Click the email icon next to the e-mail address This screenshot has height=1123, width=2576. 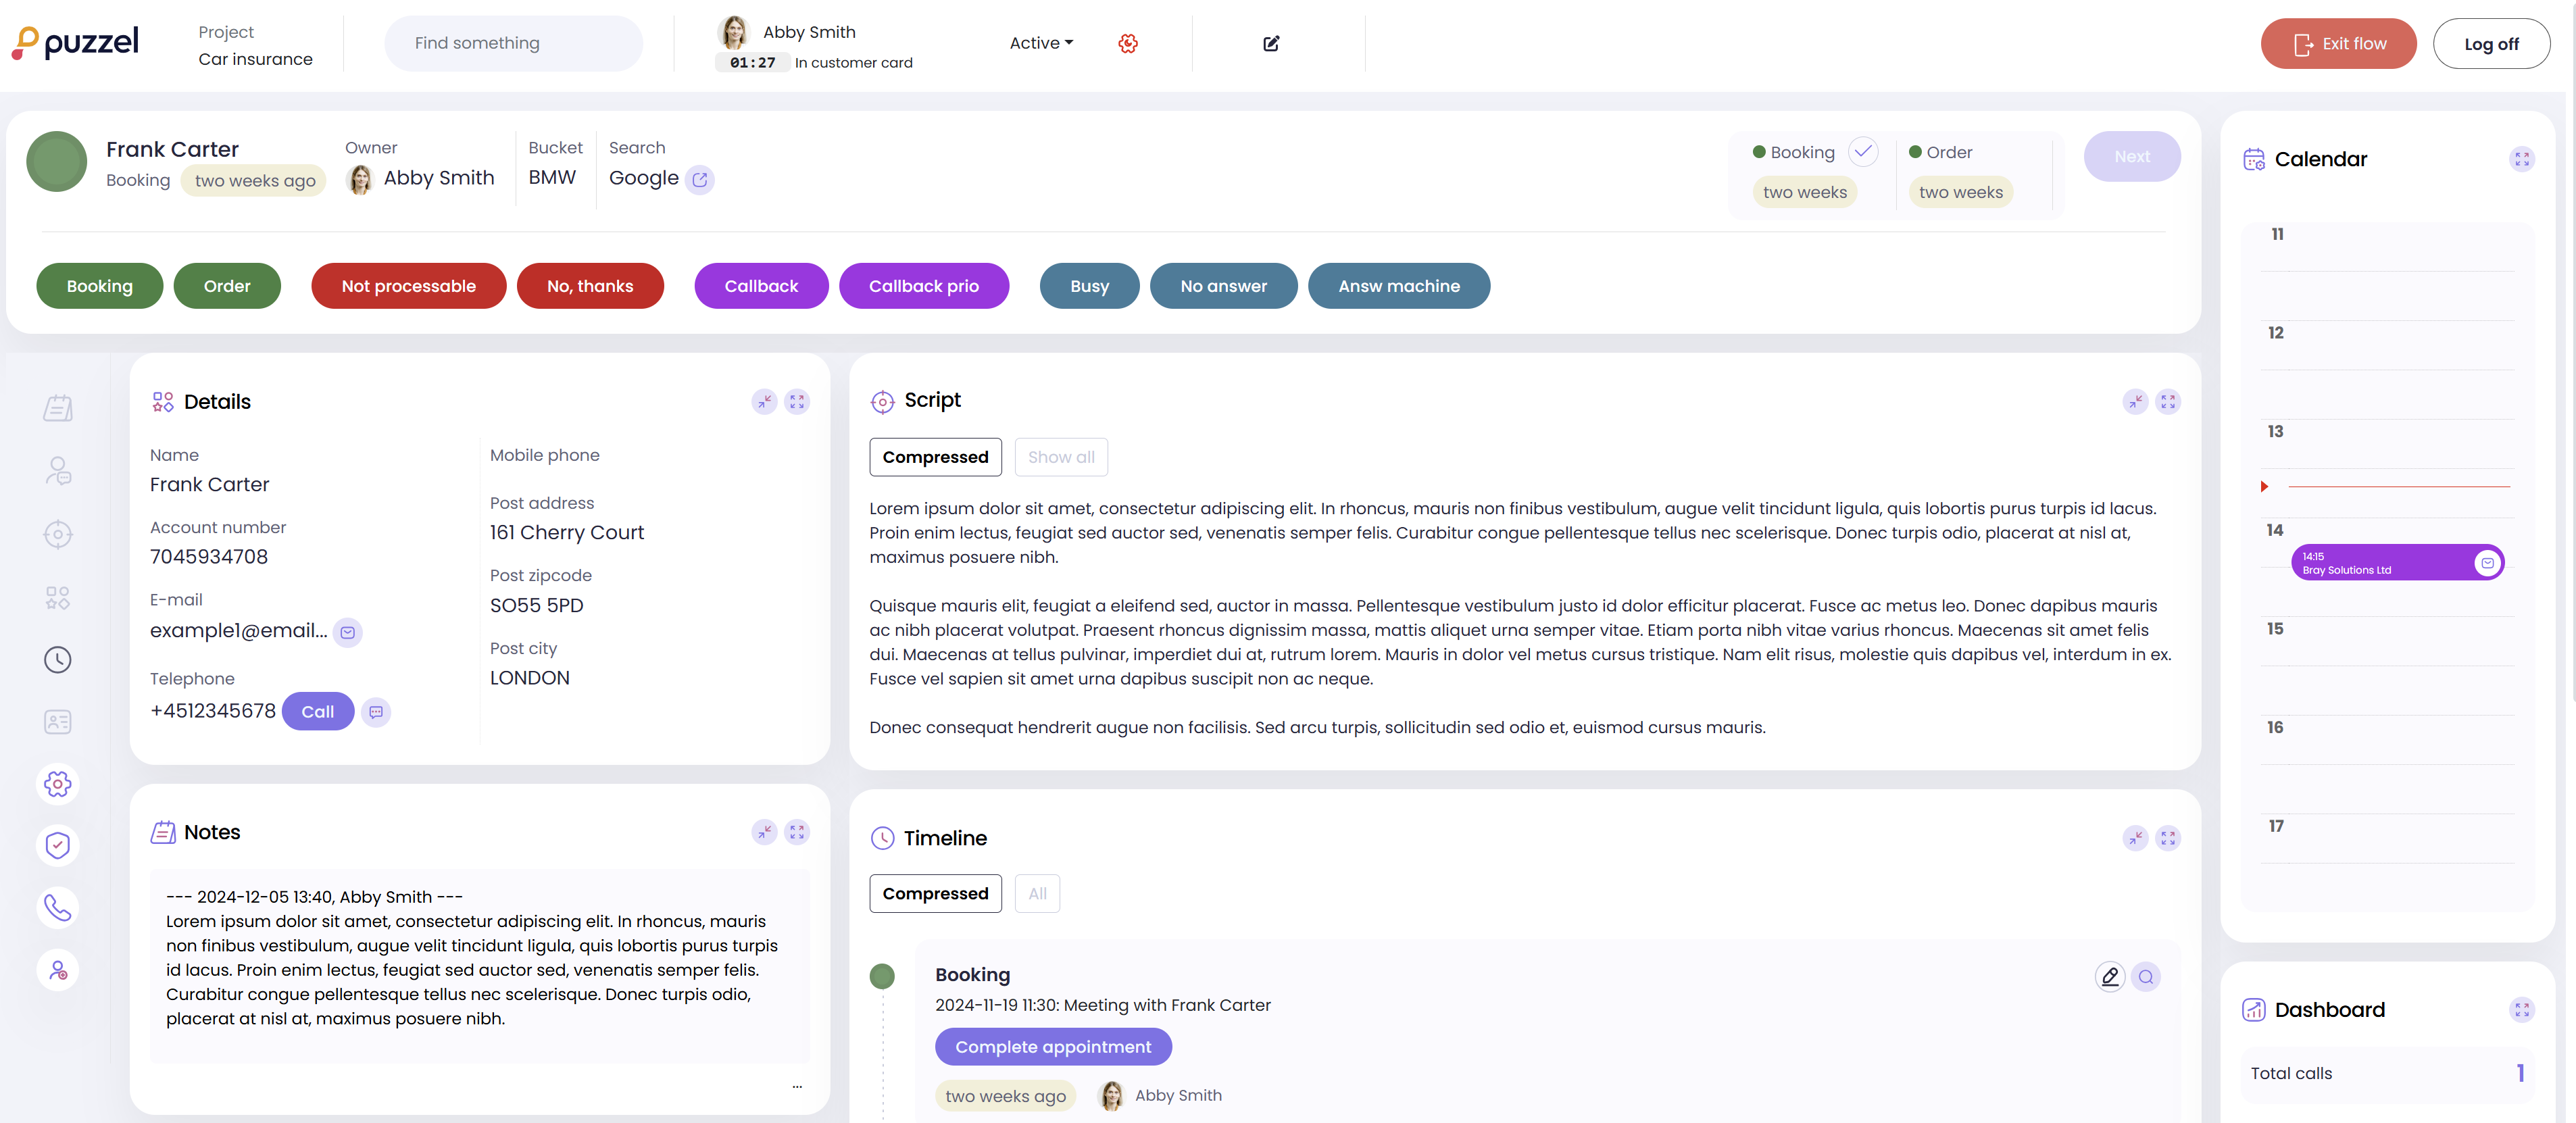347,632
